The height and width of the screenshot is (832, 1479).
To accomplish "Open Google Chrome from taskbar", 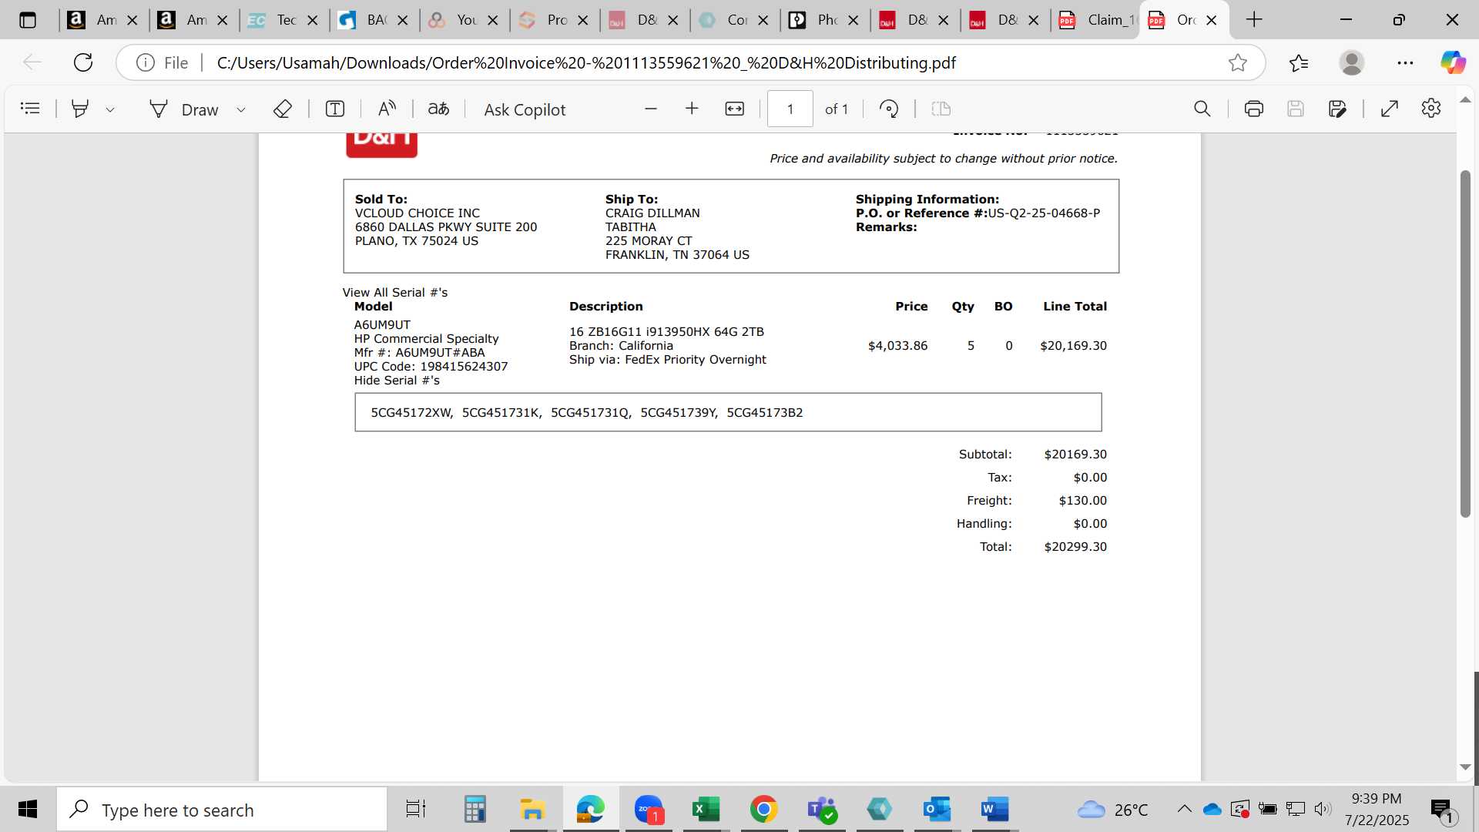I will pyautogui.click(x=763, y=809).
